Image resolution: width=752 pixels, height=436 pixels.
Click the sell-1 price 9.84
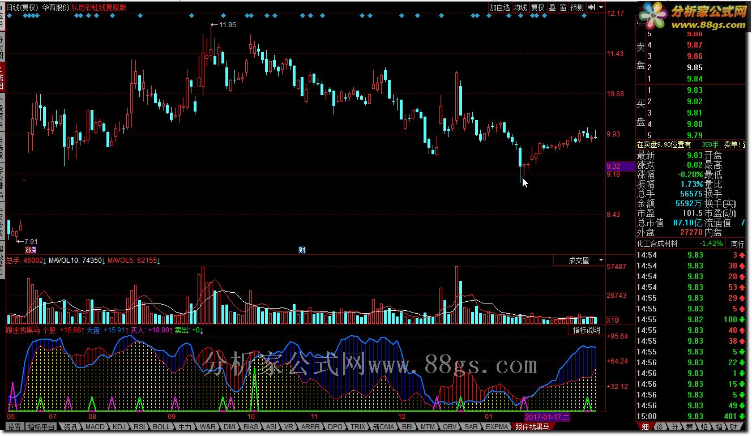coord(694,79)
